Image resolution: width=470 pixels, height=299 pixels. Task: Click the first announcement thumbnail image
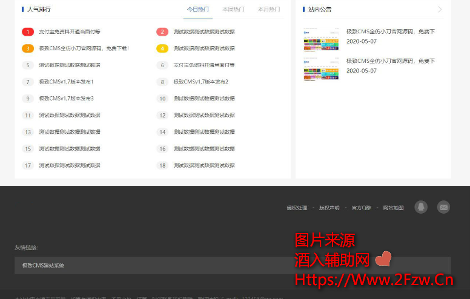click(x=321, y=39)
